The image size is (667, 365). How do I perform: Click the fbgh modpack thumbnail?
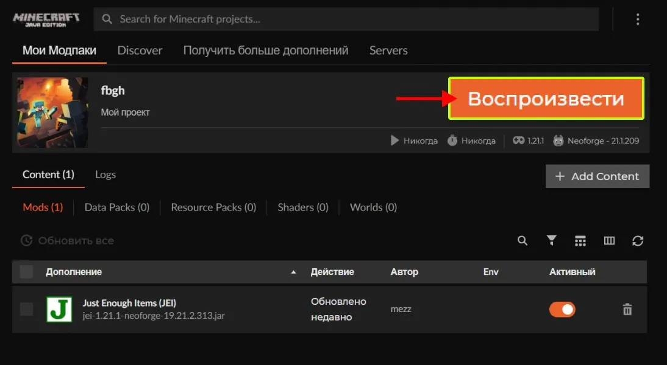(52, 113)
